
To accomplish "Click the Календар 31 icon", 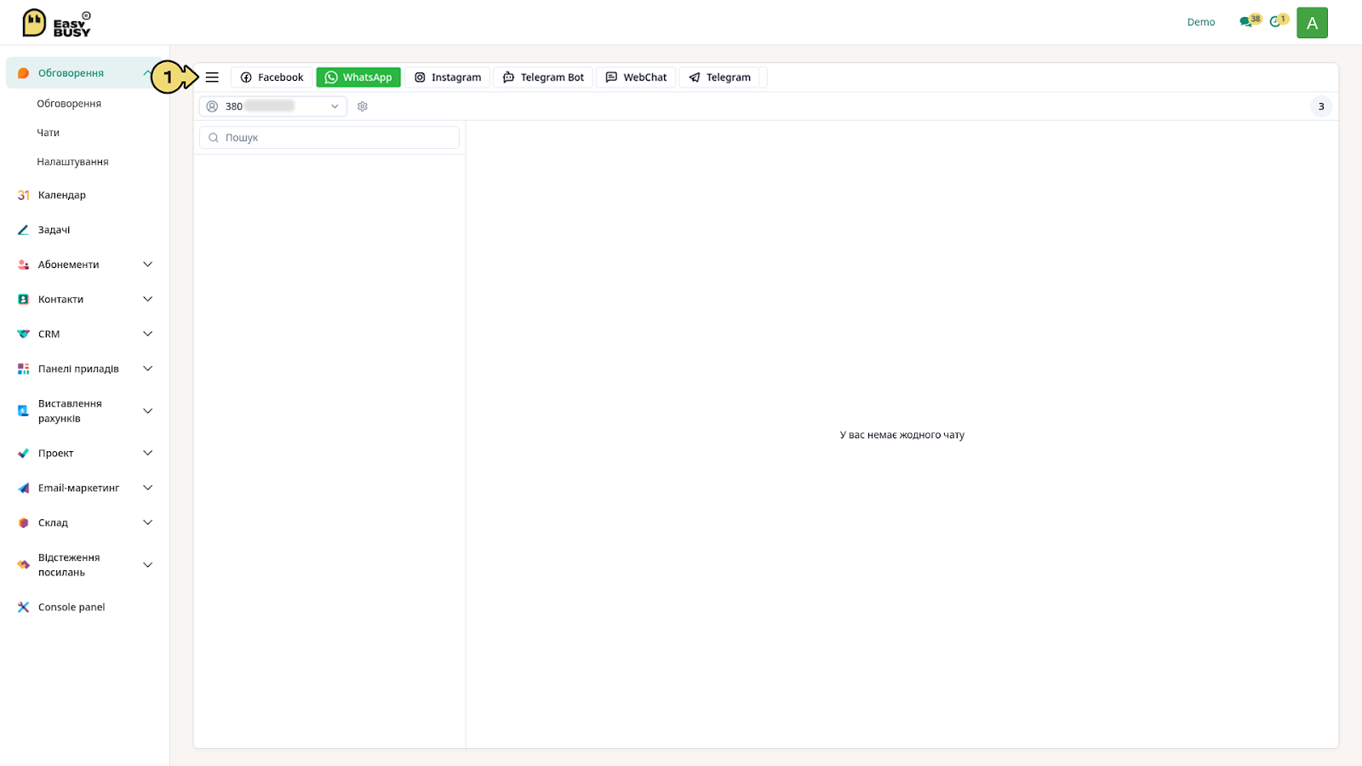I will [x=23, y=195].
